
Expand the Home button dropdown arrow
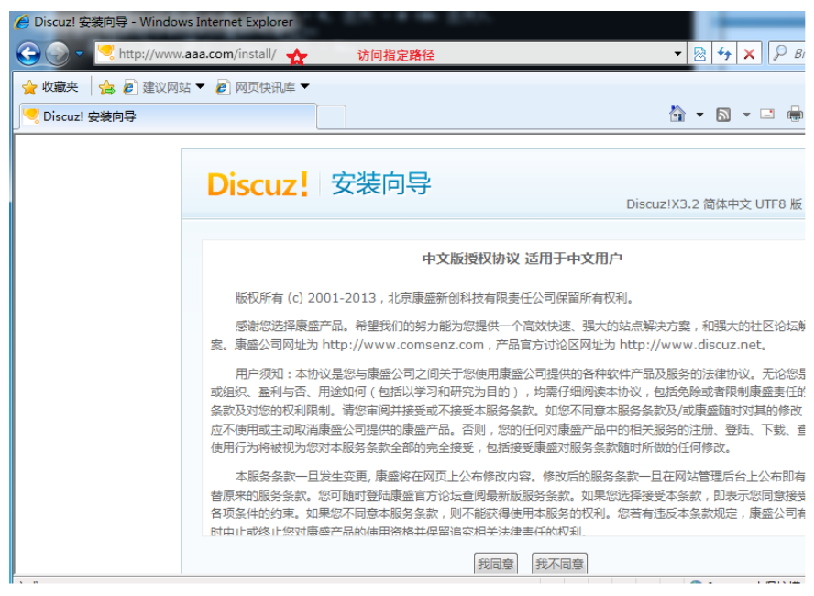tap(699, 115)
